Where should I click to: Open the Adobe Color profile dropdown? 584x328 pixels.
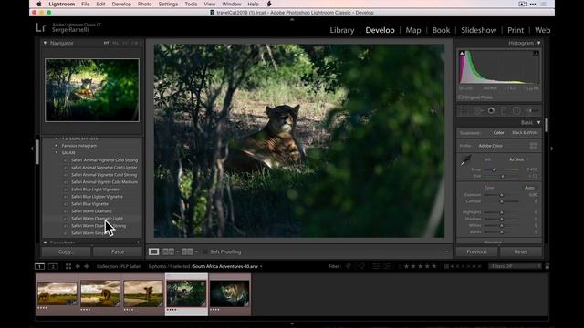click(491, 146)
